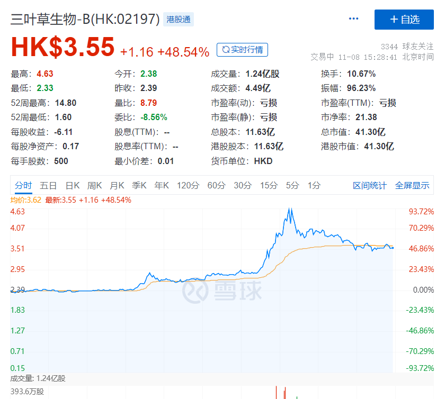Add stock with the 自选 button

[x=404, y=20]
